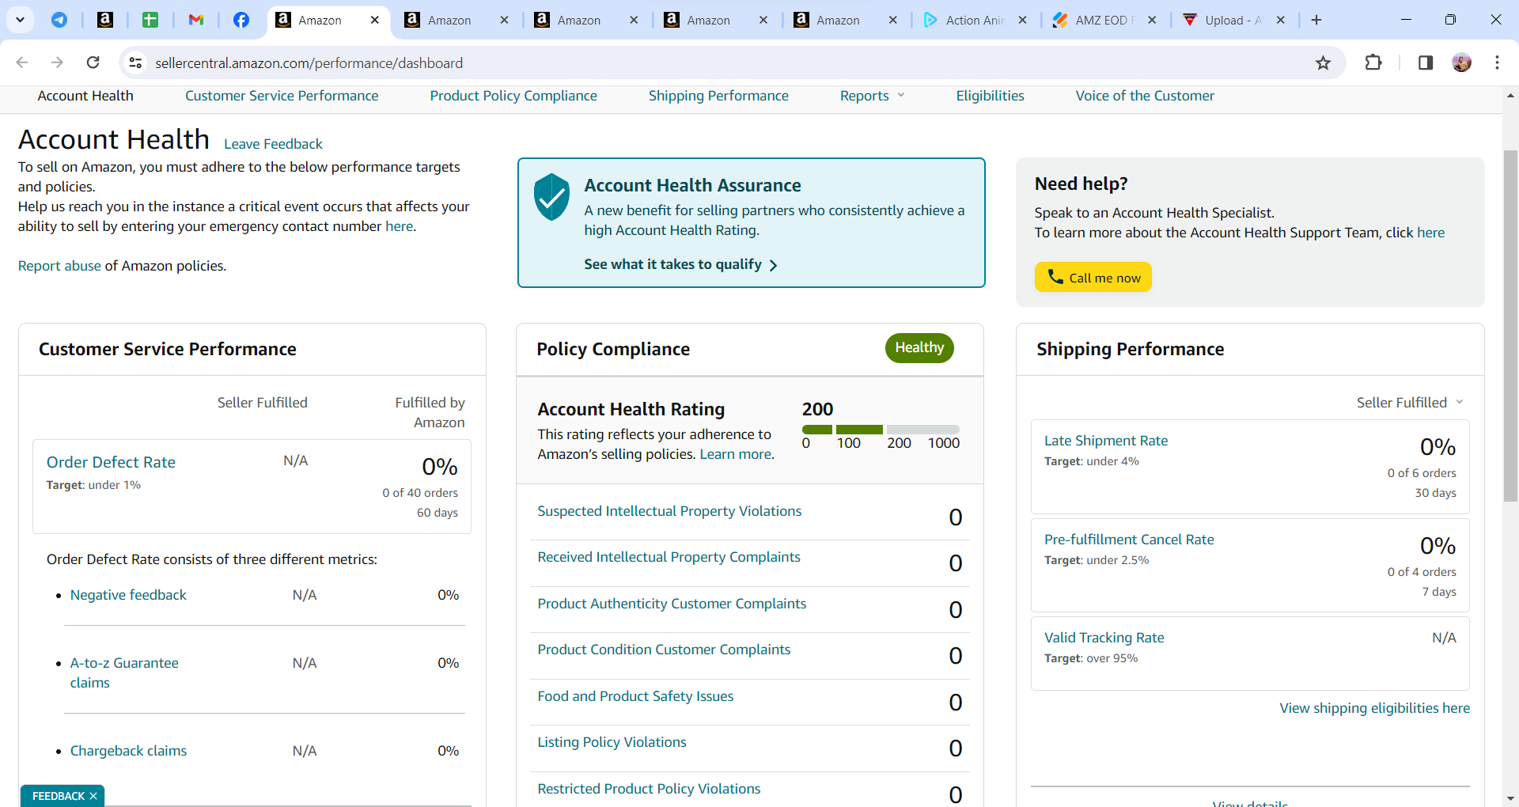Click the Call me now button
1519x807 pixels.
point(1093,277)
